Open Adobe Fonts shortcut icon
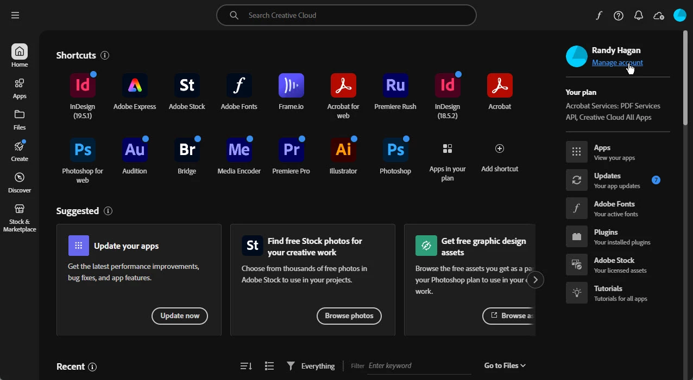693x380 pixels. point(239,85)
